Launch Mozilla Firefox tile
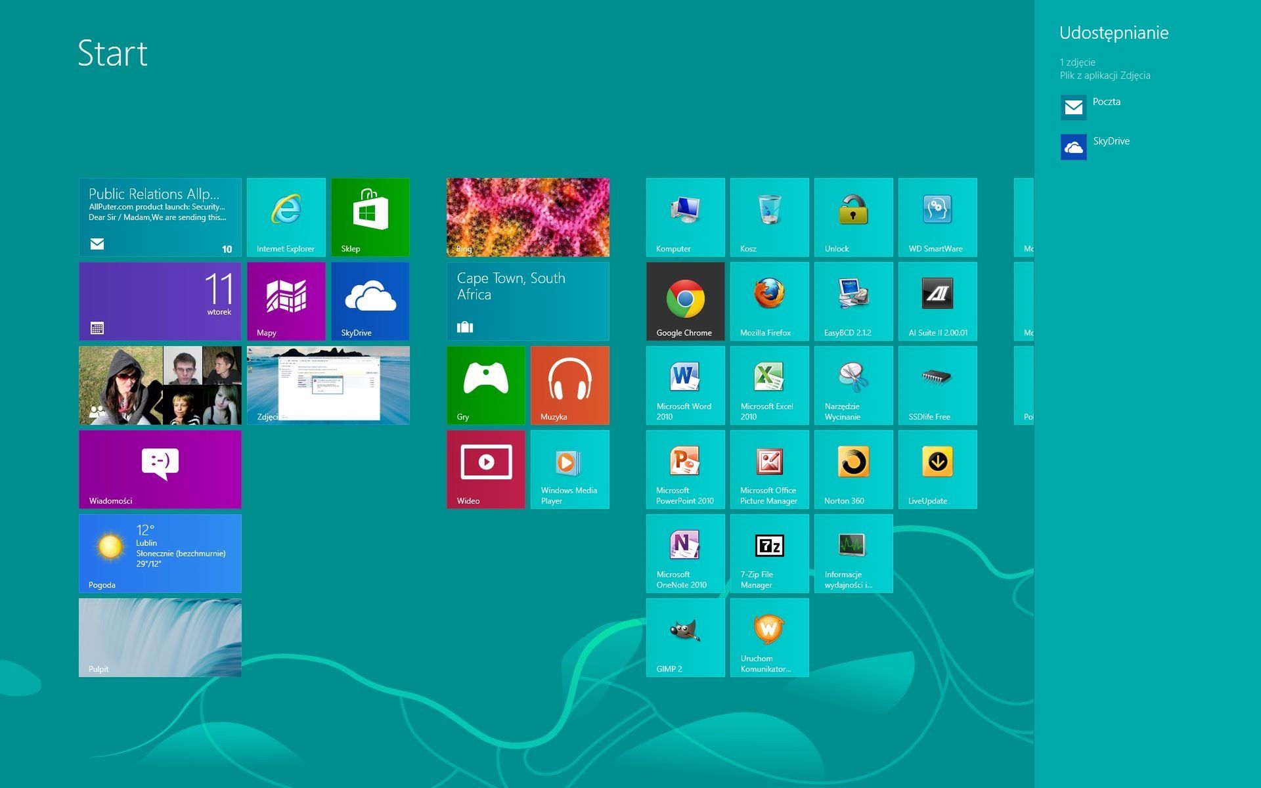 770,301
